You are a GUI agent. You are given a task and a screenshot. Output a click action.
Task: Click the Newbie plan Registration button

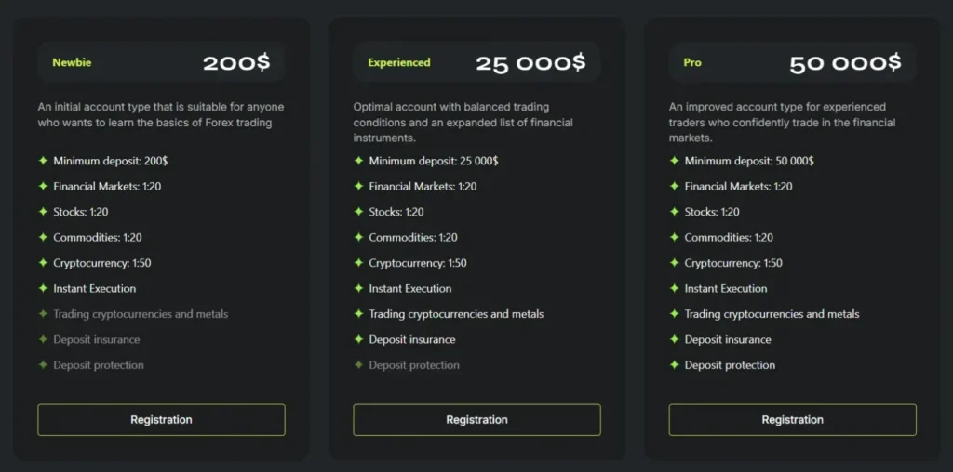click(161, 420)
